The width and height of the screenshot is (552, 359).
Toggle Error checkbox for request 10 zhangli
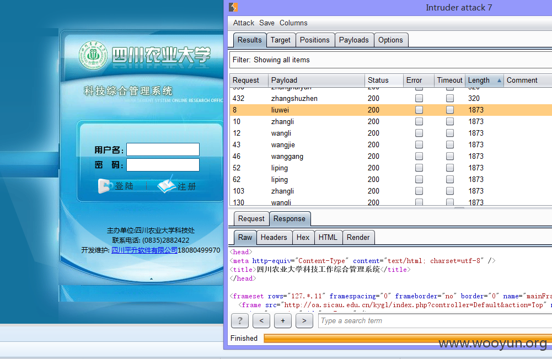[419, 121]
